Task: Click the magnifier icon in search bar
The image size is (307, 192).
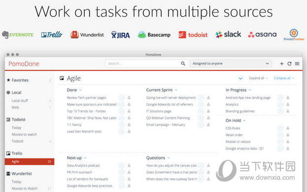Action: point(183,64)
